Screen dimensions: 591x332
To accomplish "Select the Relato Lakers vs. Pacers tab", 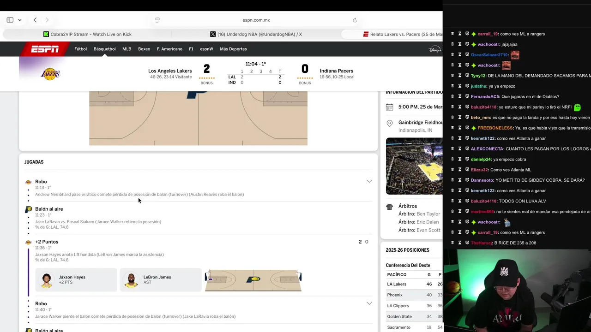I will point(392,34).
